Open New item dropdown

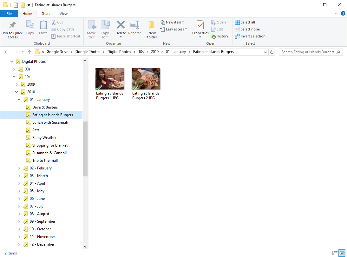pyautogui.click(x=172, y=22)
